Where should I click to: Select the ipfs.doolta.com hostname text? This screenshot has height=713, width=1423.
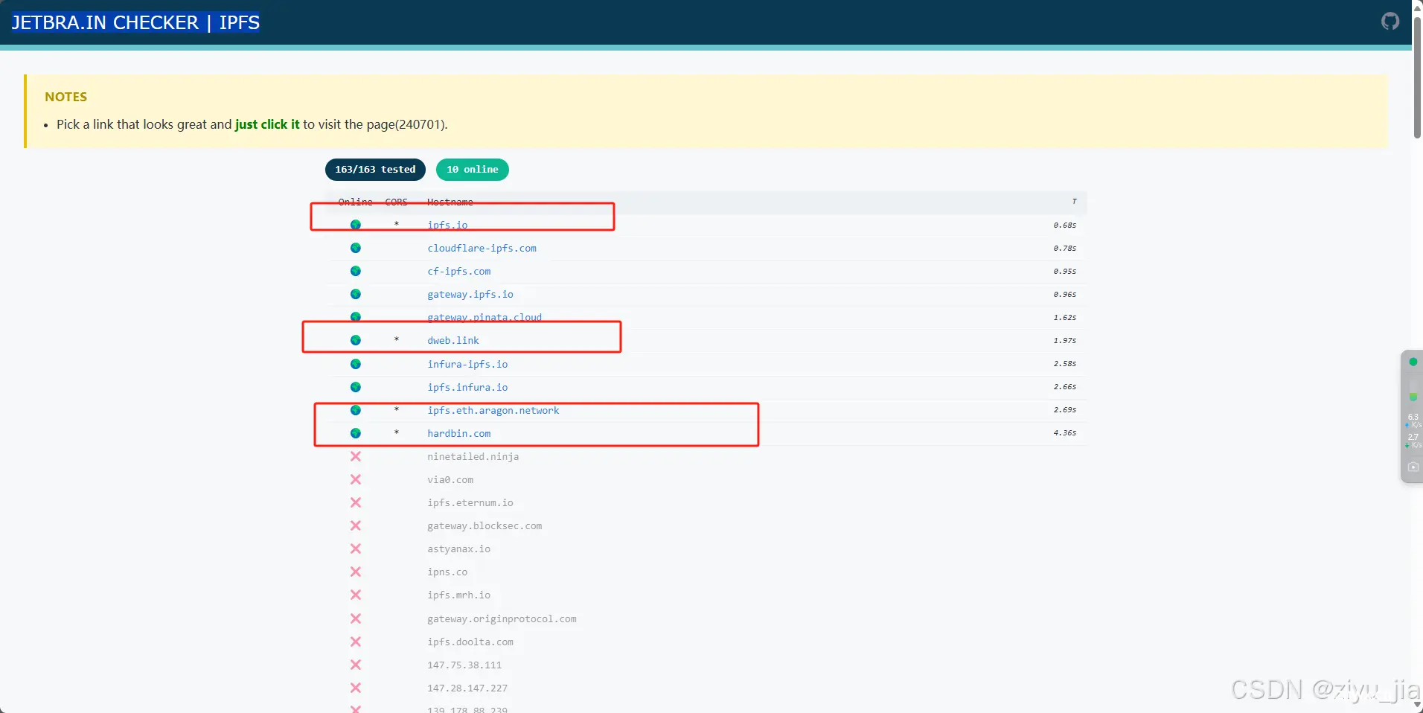point(470,642)
